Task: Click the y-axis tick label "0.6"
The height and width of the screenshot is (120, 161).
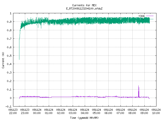Action: (x=9, y=47)
